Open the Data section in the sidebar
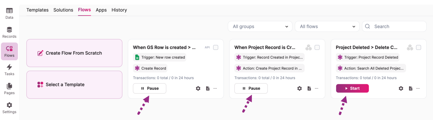The image size is (433, 120). click(x=9, y=13)
